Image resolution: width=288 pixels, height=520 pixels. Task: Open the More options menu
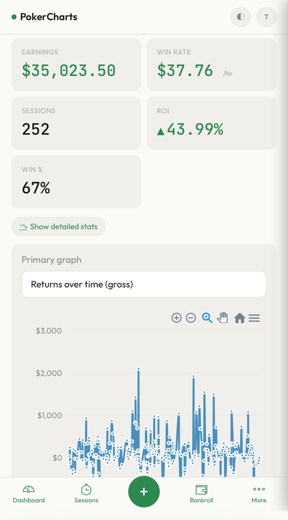[x=259, y=492]
